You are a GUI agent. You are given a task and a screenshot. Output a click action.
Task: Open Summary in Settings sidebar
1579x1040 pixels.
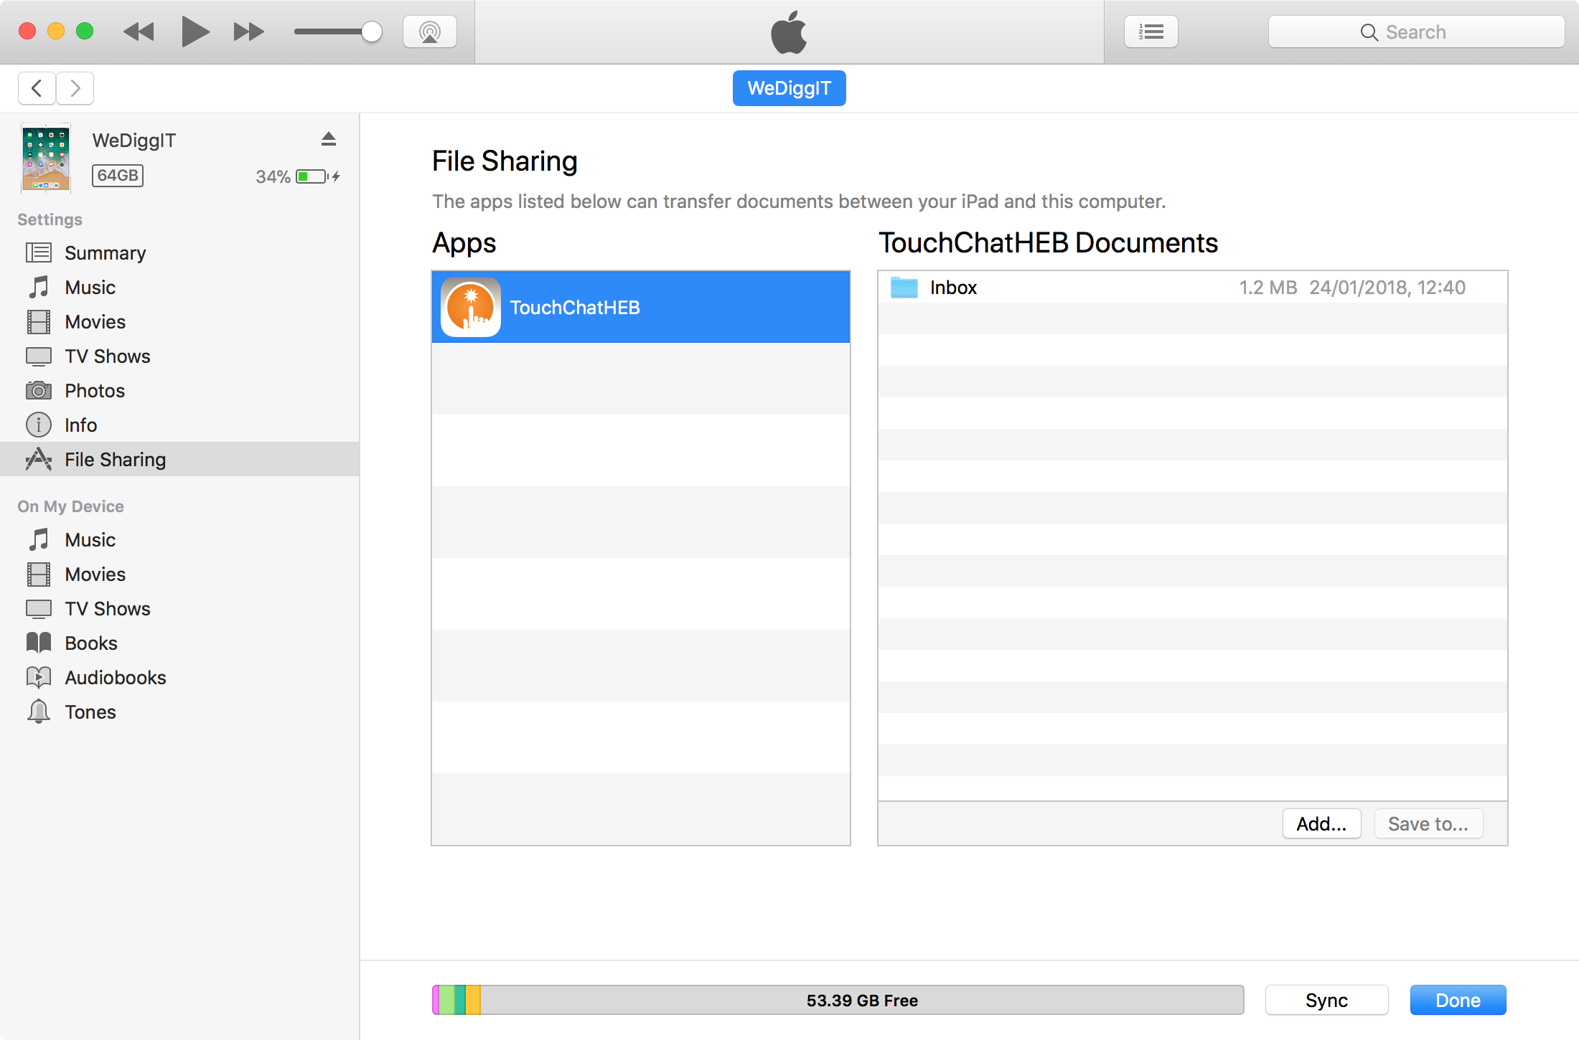105,253
